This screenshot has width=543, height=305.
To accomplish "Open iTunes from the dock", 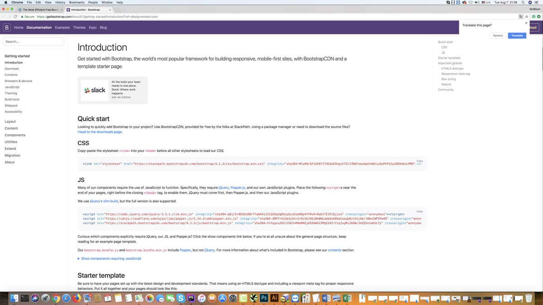I will (202, 298).
